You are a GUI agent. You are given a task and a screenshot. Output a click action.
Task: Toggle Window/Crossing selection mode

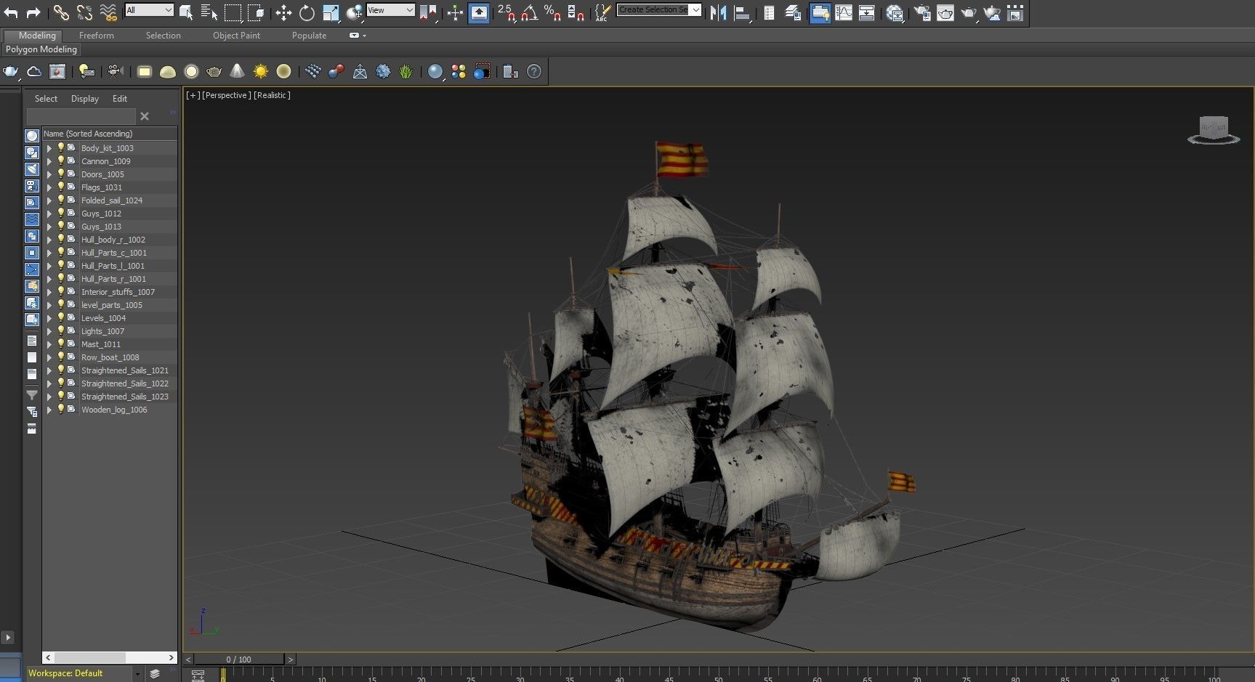[x=256, y=12]
